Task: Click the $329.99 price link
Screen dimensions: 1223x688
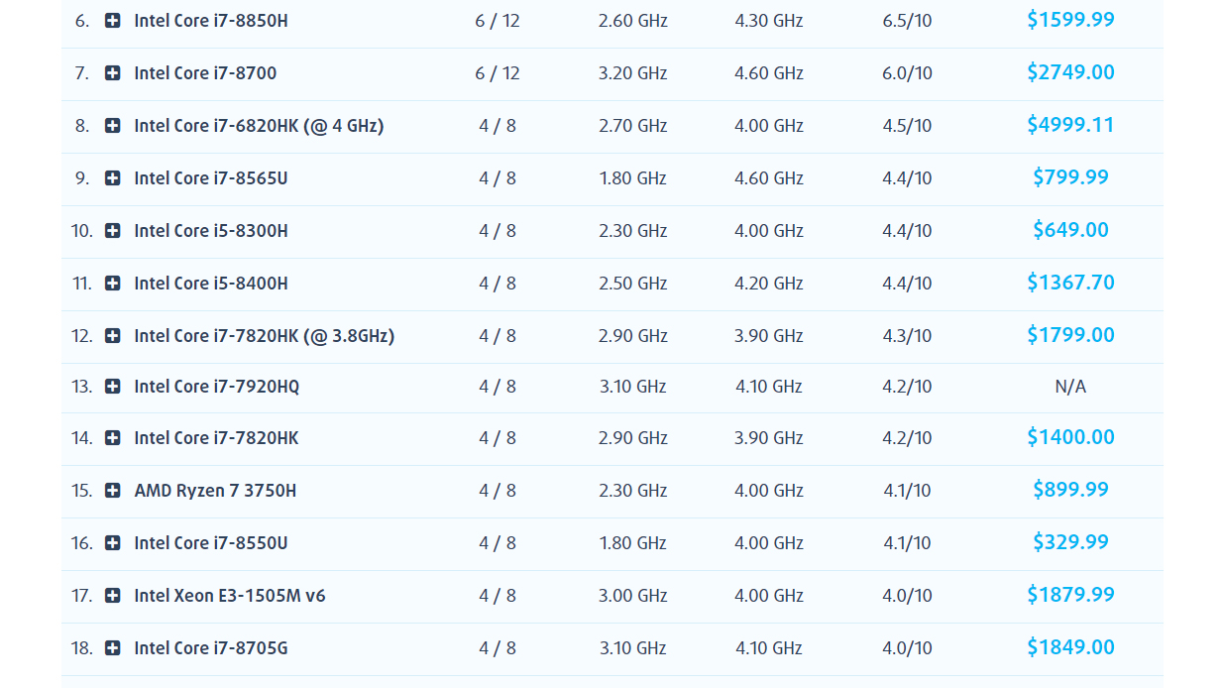Action: 1070,542
